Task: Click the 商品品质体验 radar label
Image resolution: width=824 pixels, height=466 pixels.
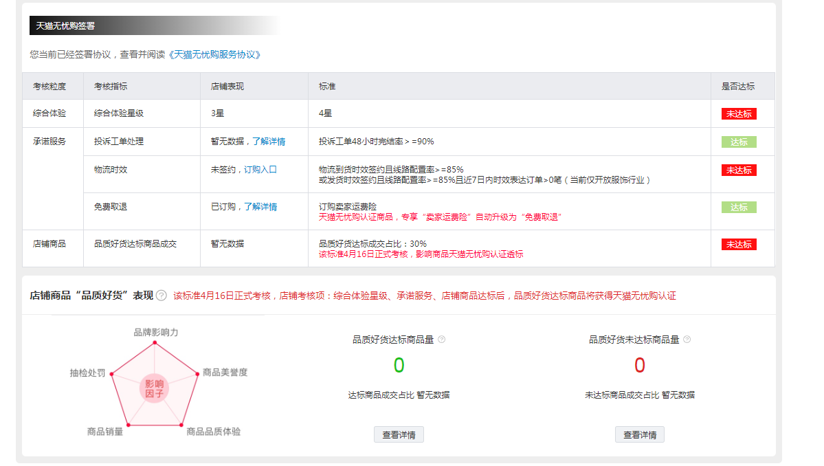Action: pos(213,432)
